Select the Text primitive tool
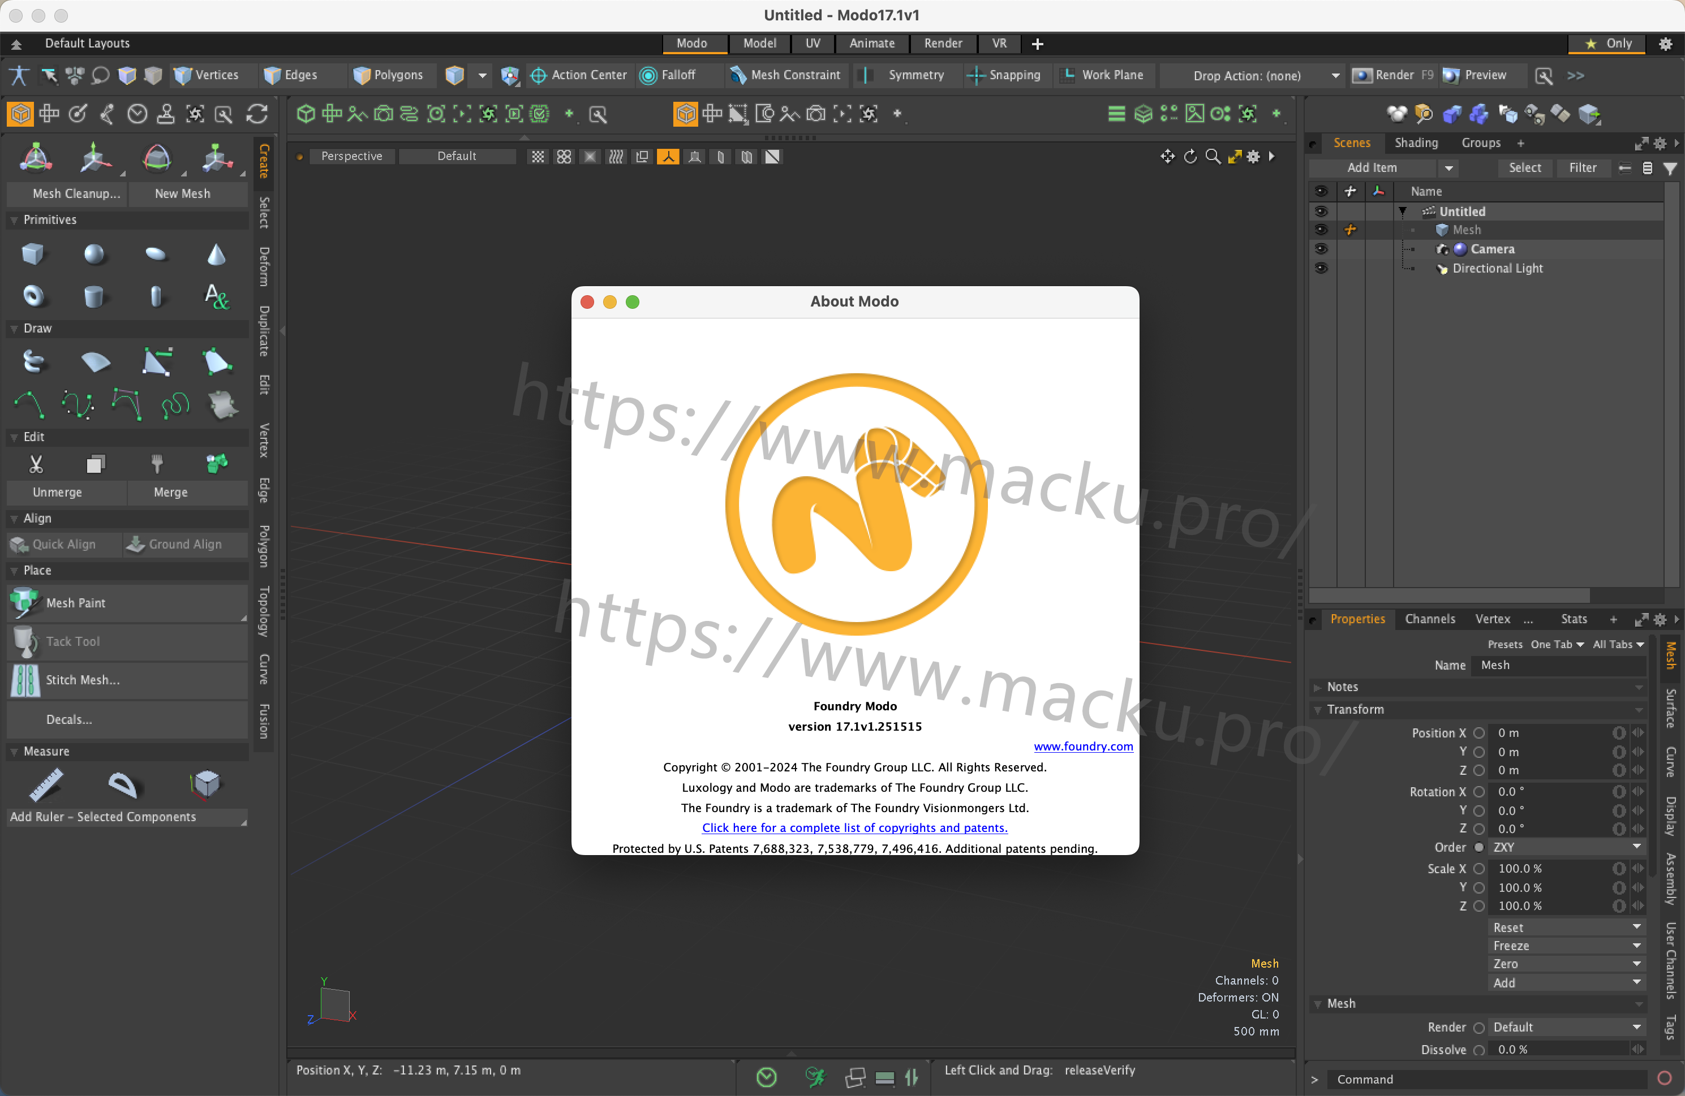Screen dimensions: 1685x1096 point(217,296)
